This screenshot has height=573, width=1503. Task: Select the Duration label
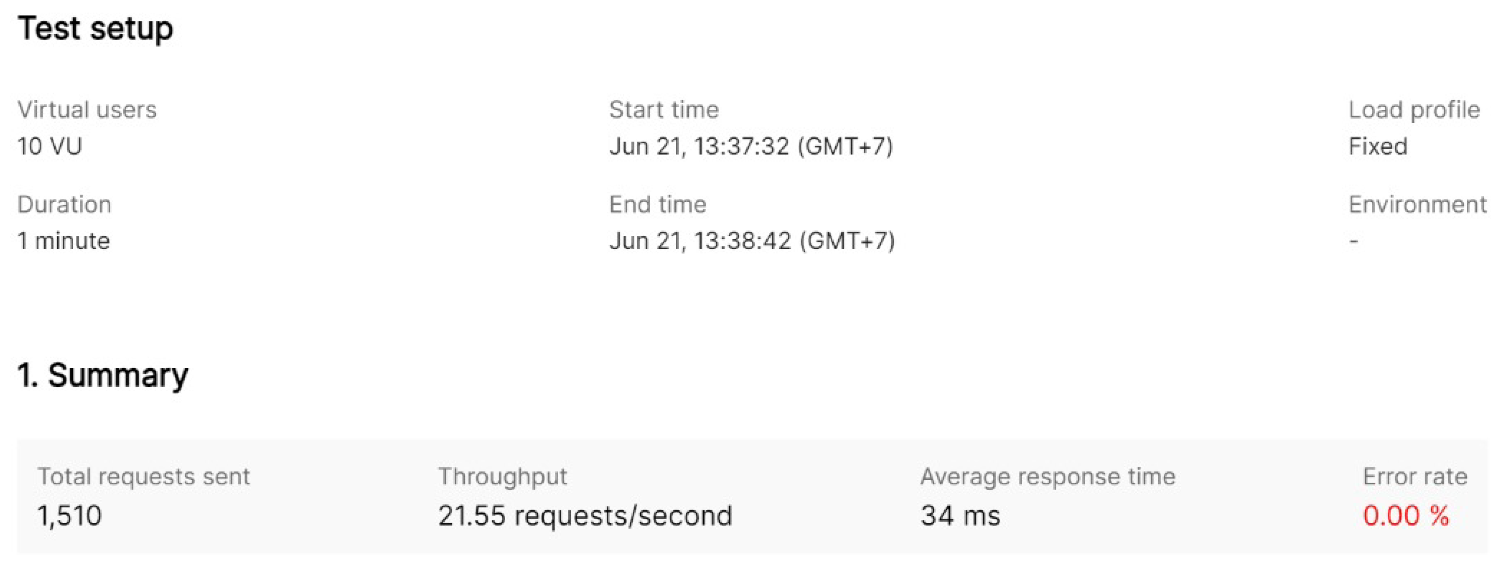click(64, 205)
